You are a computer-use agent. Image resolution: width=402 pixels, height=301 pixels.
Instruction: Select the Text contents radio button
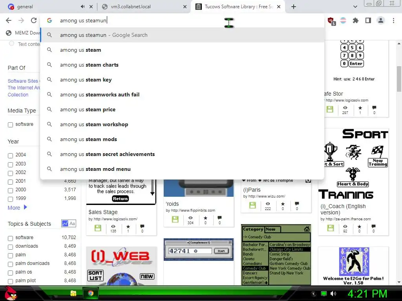[x=11, y=44]
